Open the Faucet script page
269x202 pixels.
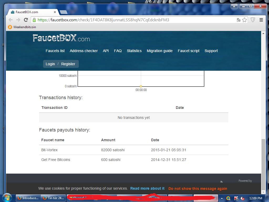(x=189, y=51)
